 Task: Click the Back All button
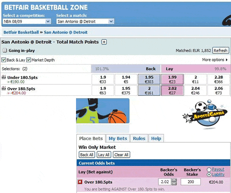click(x=87, y=155)
